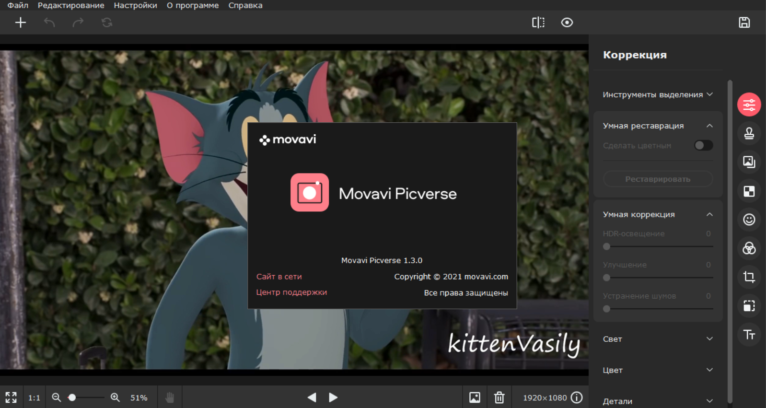This screenshot has width=766, height=408.
Task: Collapse the Умная реставрация section
Action: (x=709, y=126)
